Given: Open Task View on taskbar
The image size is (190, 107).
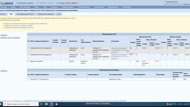Looking at the screenshot, I should coord(41,104).
